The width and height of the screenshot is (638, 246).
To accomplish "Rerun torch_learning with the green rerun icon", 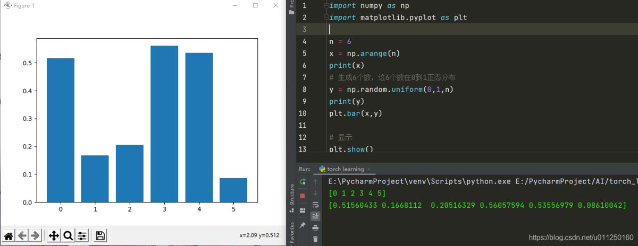I will click(x=303, y=182).
